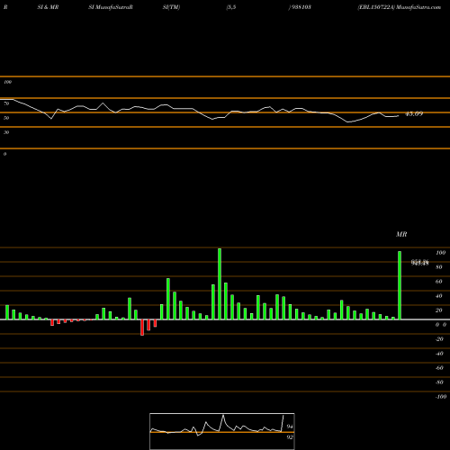
Task: Click the -80 label on the histogram scale
Action: [439, 382]
